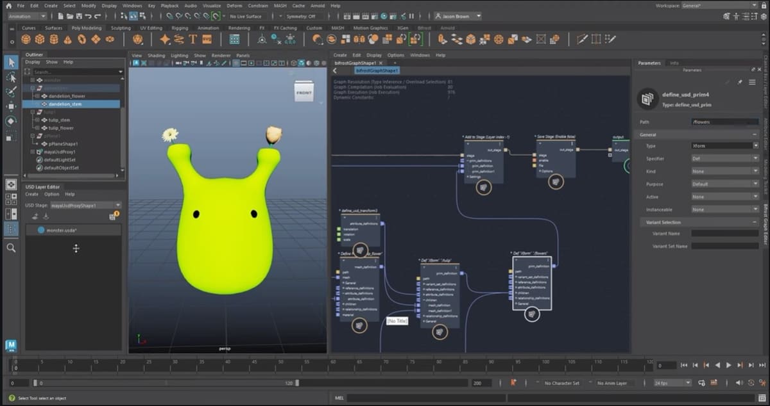Click the Undo arrow on the status line
Viewport: 770px width, 406px height.
pos(88,16)
